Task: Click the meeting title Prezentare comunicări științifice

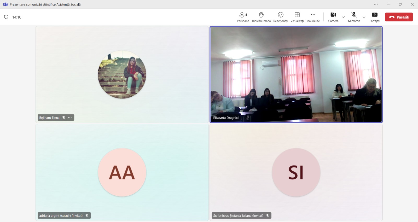Action: pyautogui.click(x=45, y=4)
